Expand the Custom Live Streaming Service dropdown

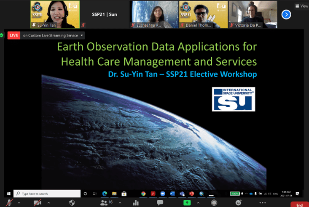coord(82,35)
